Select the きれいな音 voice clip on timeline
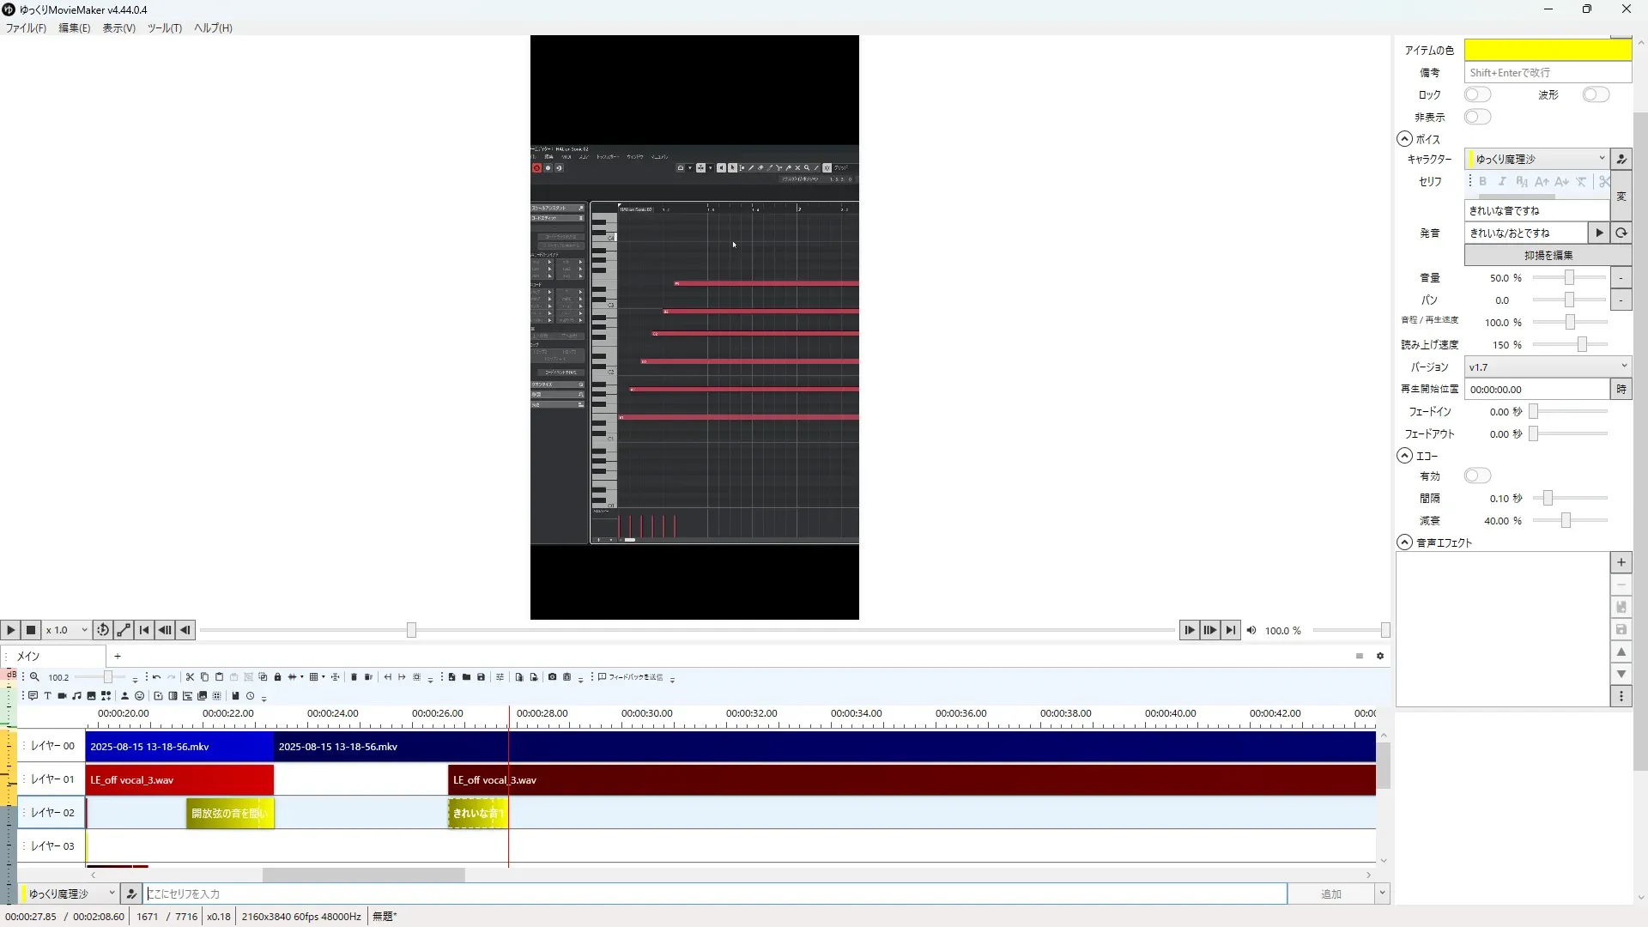Viewport: 1648px width, 927px height. point(477,813)
